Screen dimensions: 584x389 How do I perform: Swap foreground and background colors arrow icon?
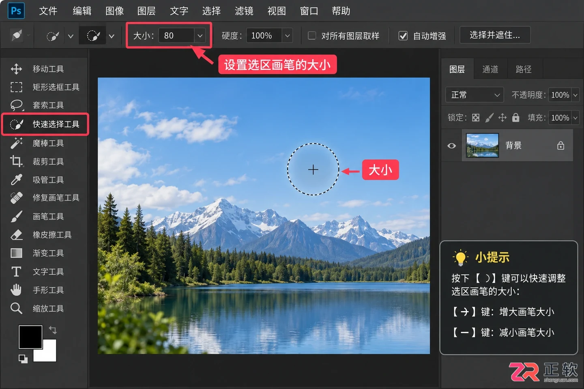[53, 330]
